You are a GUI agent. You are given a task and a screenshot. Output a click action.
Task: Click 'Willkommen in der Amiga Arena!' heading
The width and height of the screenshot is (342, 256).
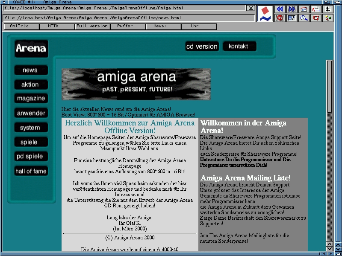[x=243, y=126]
